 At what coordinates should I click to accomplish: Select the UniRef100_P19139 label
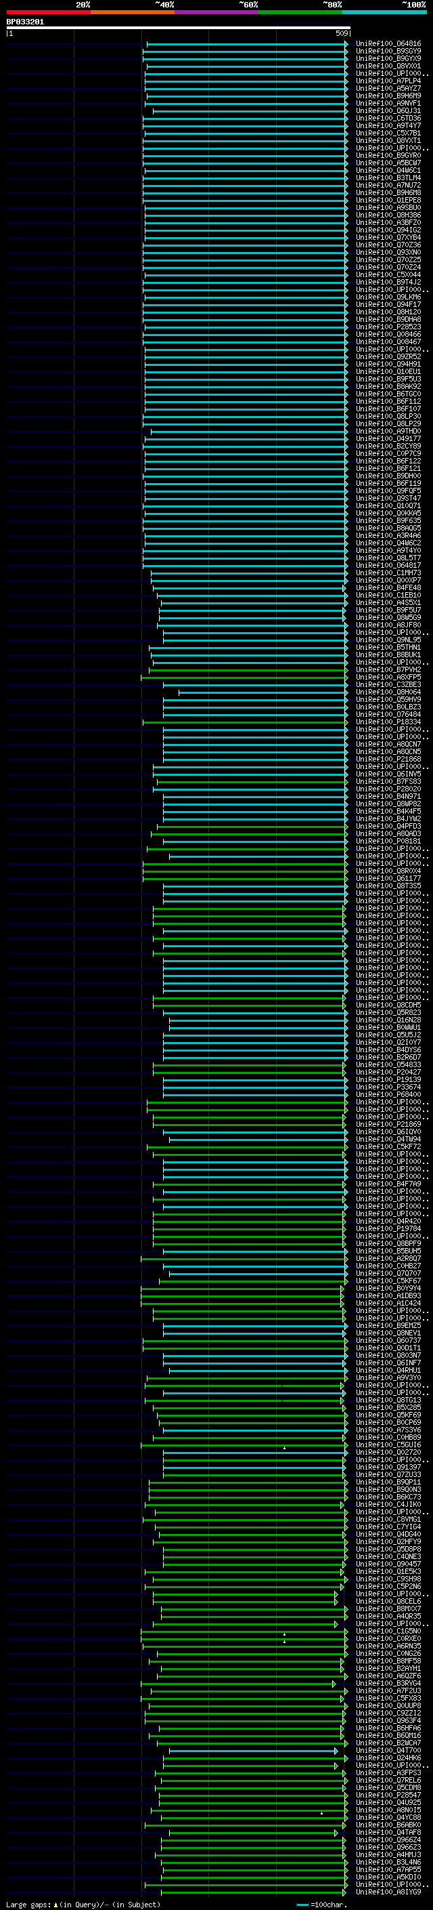388,1079
